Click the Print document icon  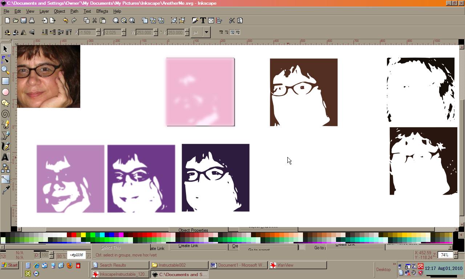(32, 20)
